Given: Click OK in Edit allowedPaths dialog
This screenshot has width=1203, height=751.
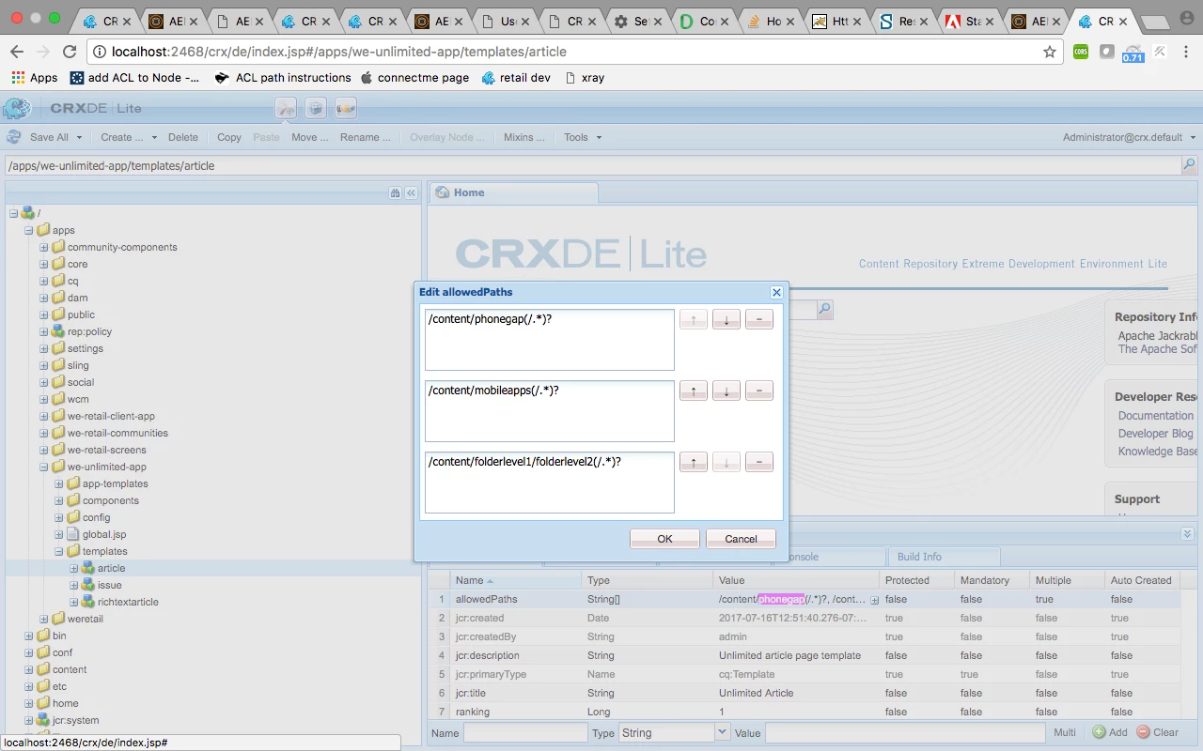Looking at the screenshot, I should [x=664, y=539].
